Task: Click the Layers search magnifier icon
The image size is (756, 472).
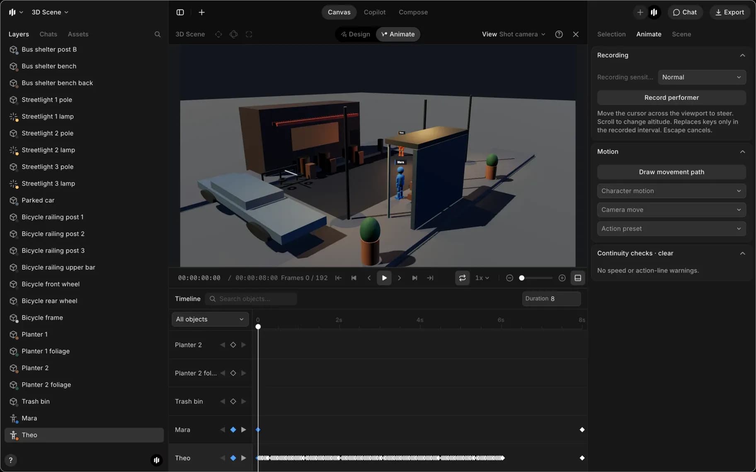Action: coord(157,34)
